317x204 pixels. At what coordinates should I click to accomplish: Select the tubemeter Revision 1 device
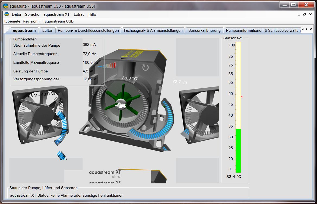pyautogui.click(x=23, y=21)
